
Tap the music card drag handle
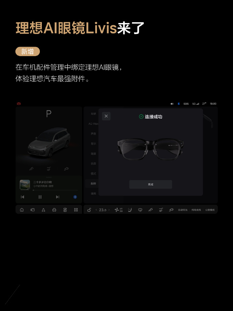tap(49, 177)
